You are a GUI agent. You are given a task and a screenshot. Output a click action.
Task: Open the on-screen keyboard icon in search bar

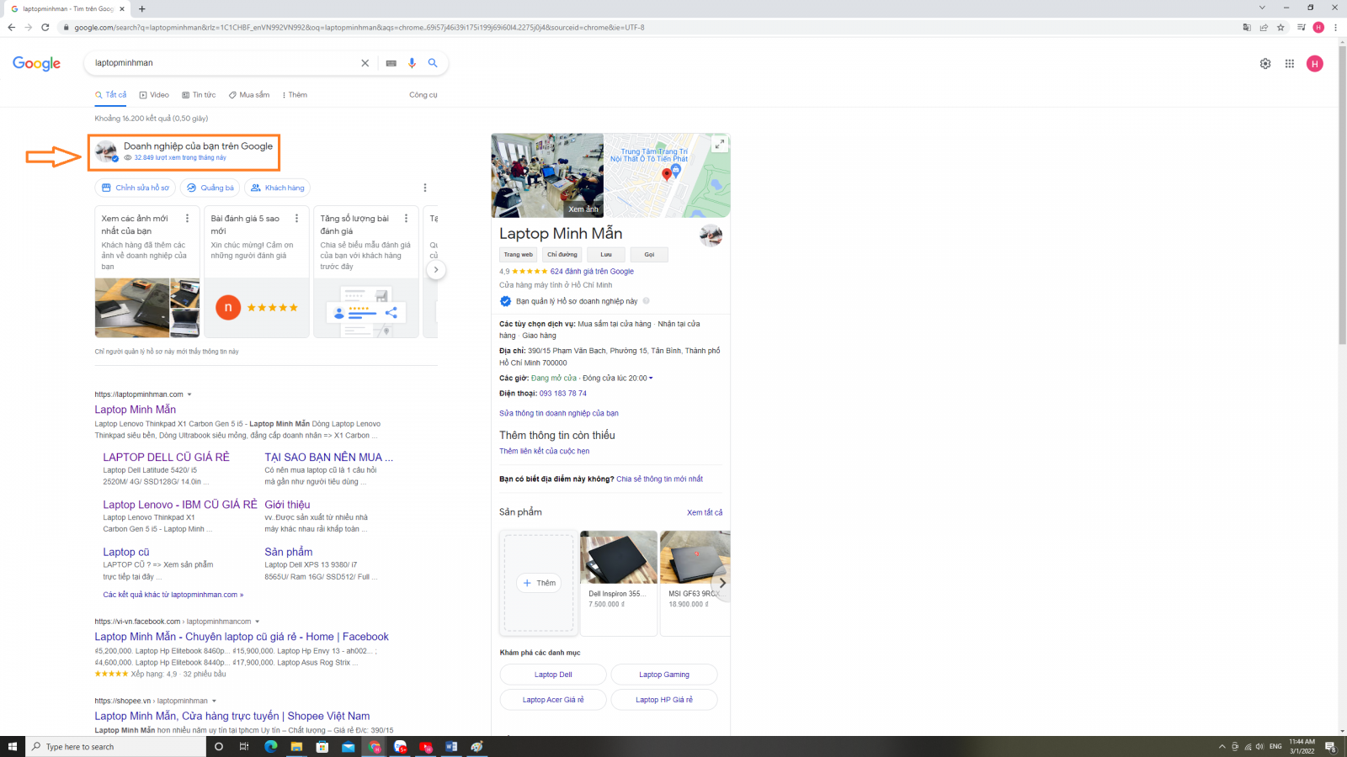point(391,63)
